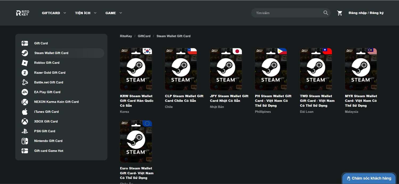This screenshot has height=184, width=399.
Task: Click the Razer Gold sidebar icon
Action: [x=25, y=72]
